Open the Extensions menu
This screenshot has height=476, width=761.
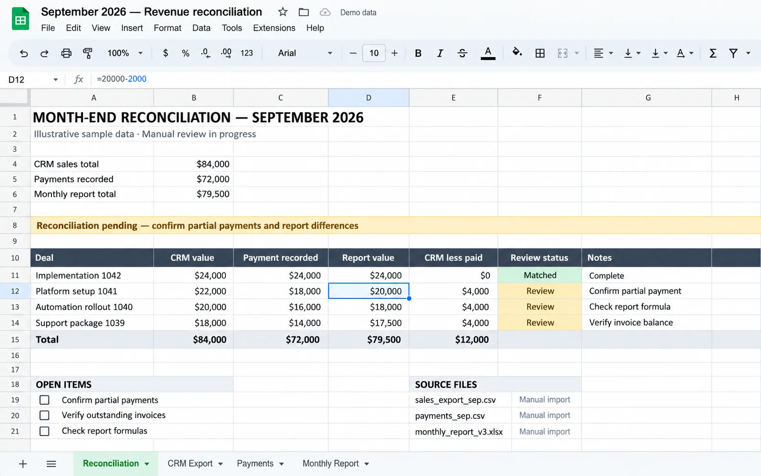[274, 28]
